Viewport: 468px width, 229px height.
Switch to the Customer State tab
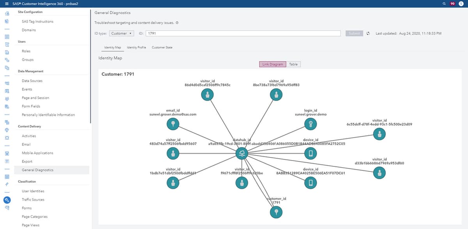[x=162, y=47]
